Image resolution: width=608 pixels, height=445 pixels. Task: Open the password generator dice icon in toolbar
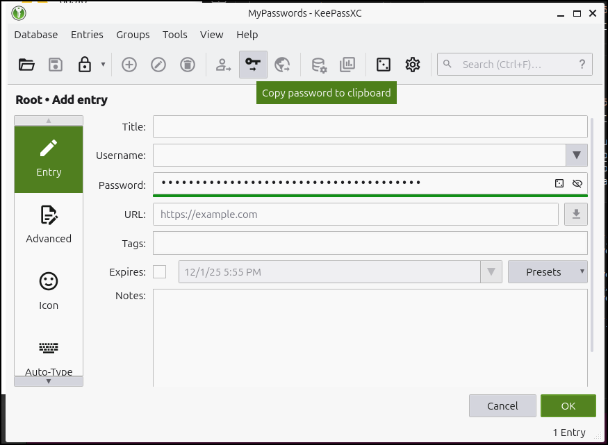click(x=383, y=64)
